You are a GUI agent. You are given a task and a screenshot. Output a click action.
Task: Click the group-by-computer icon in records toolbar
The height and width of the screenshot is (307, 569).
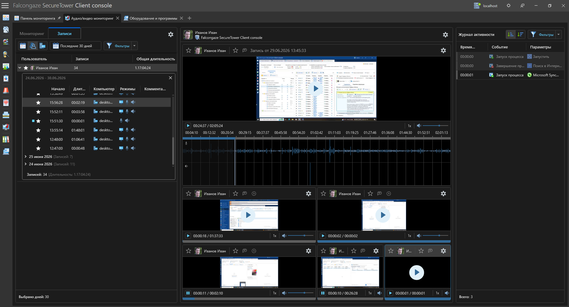click(43, 46)
